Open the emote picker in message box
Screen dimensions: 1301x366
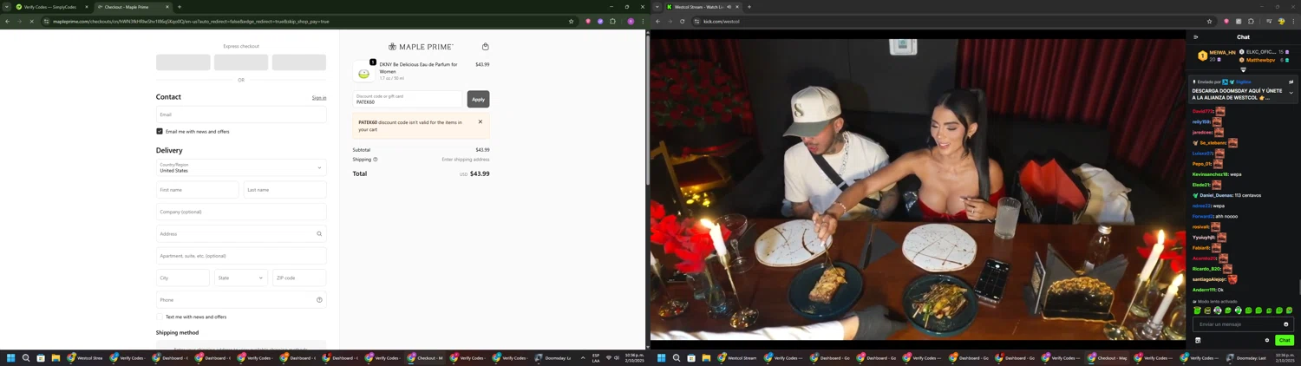1285,324
